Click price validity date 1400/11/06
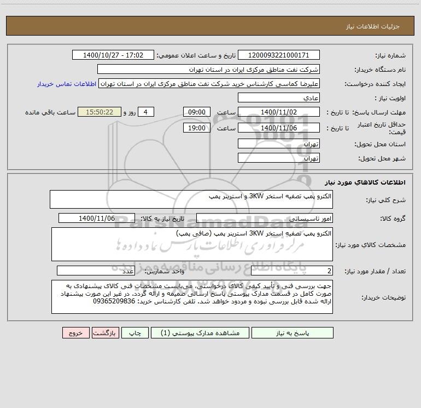Image resolution: width=421 pixels, height=408 pixels. pos(279,128)
